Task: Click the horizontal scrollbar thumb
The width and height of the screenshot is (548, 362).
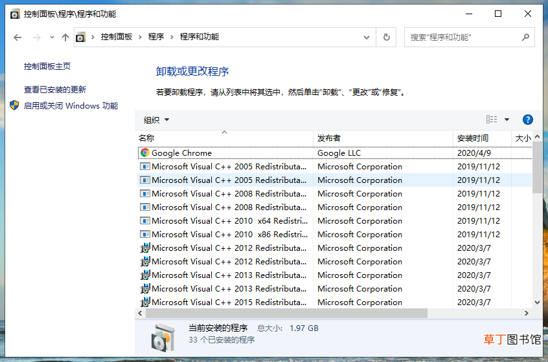Action: 286,313
